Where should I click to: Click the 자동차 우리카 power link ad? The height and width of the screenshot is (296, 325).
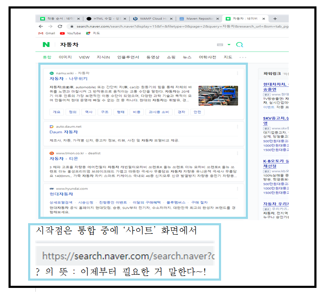click(276, 204)
